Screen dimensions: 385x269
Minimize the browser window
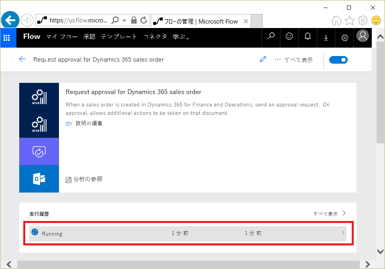coord(326,8)
